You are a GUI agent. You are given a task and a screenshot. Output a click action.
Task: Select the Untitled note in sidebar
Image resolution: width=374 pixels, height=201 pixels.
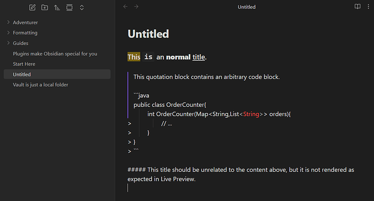(57, 74)
